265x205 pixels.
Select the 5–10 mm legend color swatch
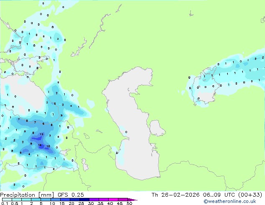(x=46, y=200)
